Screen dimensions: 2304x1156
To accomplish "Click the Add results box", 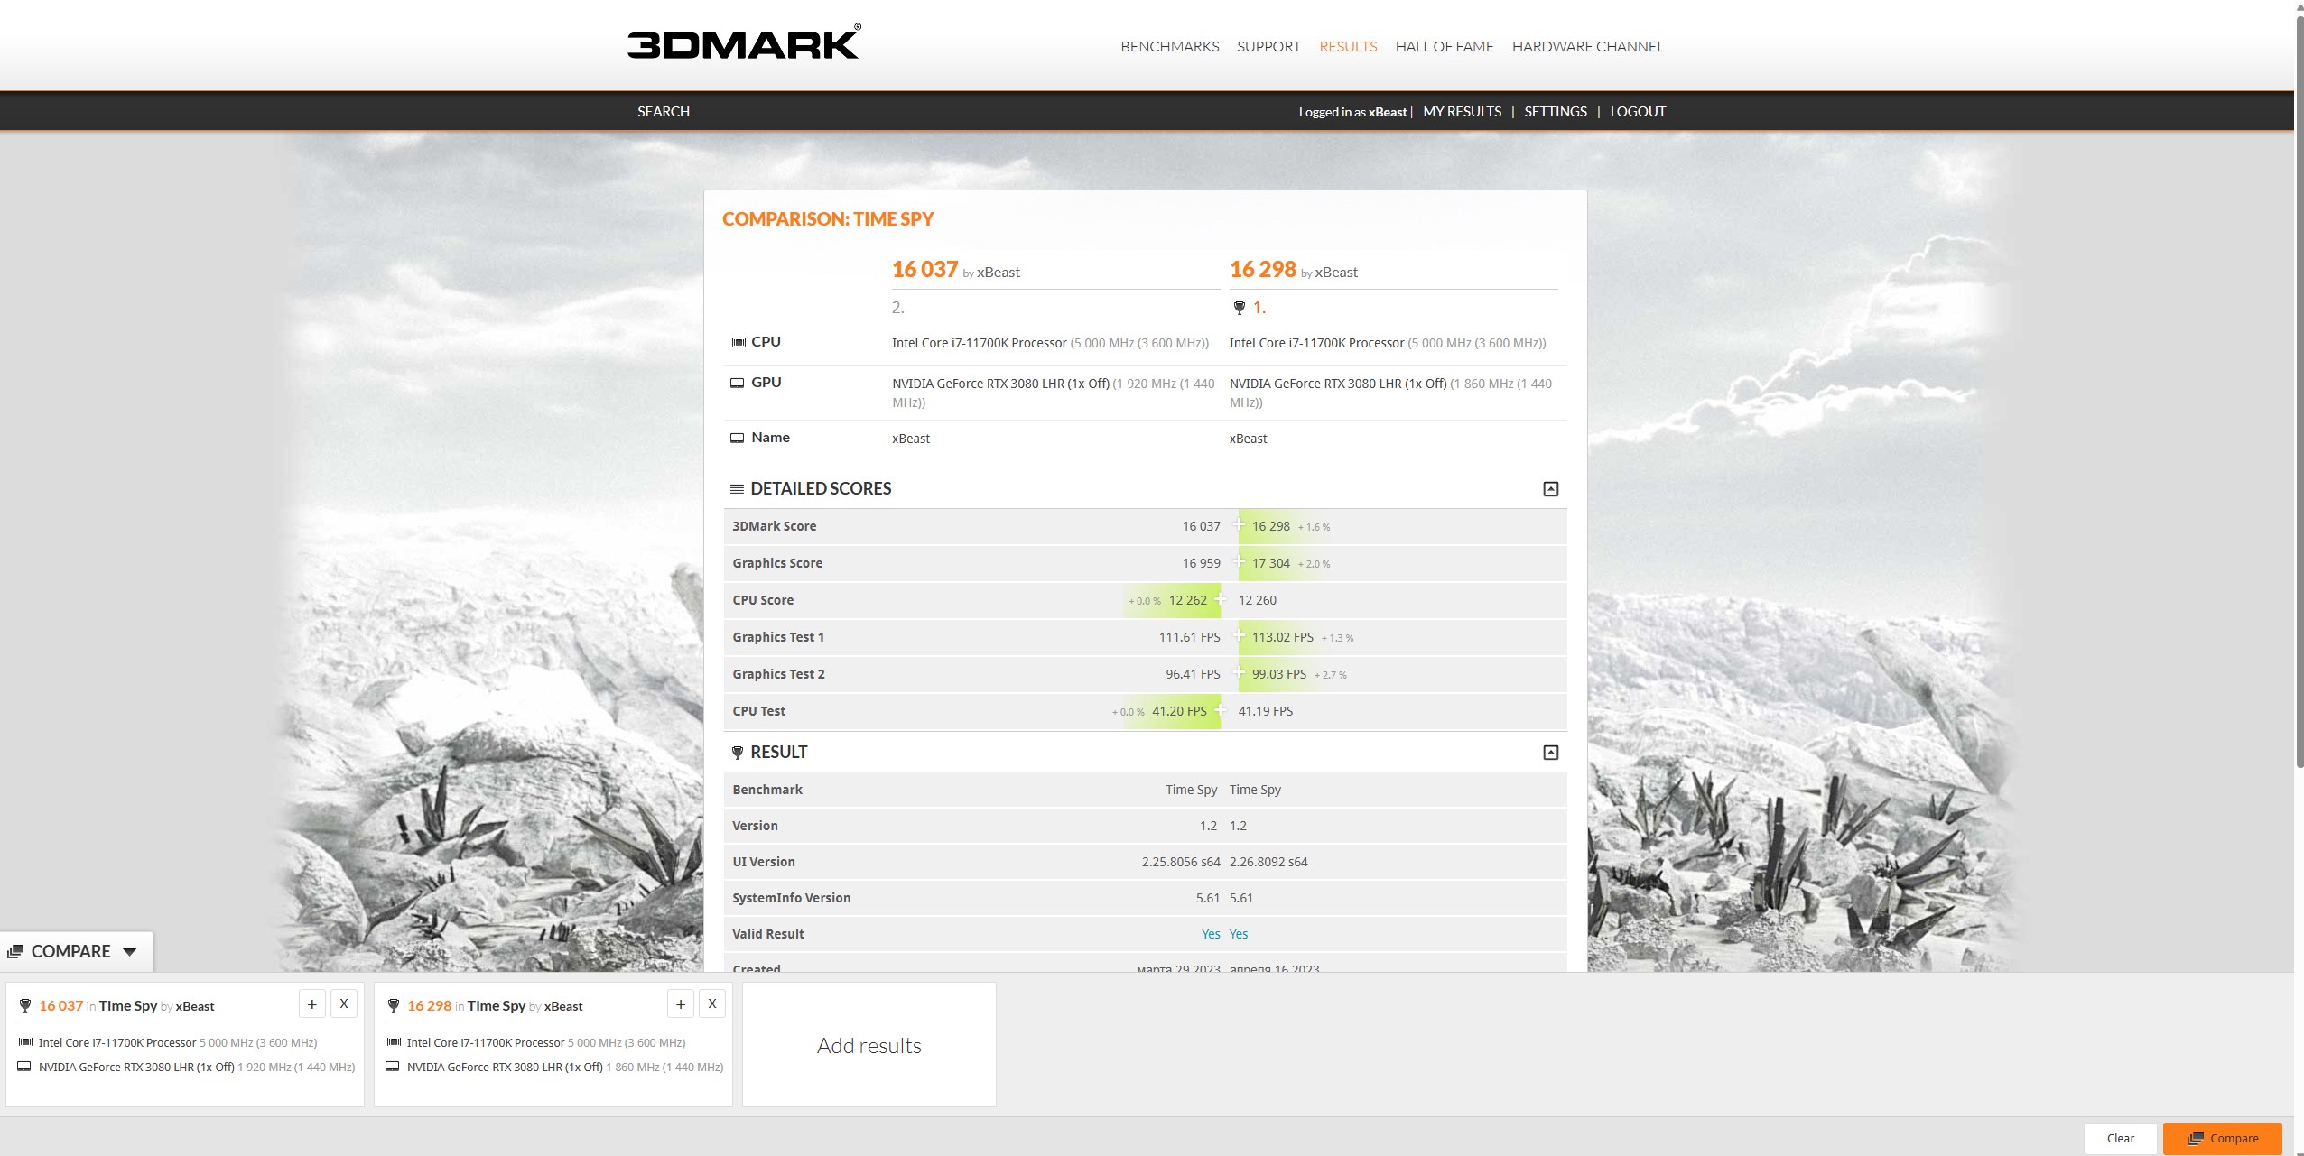I will (869, 1045).
